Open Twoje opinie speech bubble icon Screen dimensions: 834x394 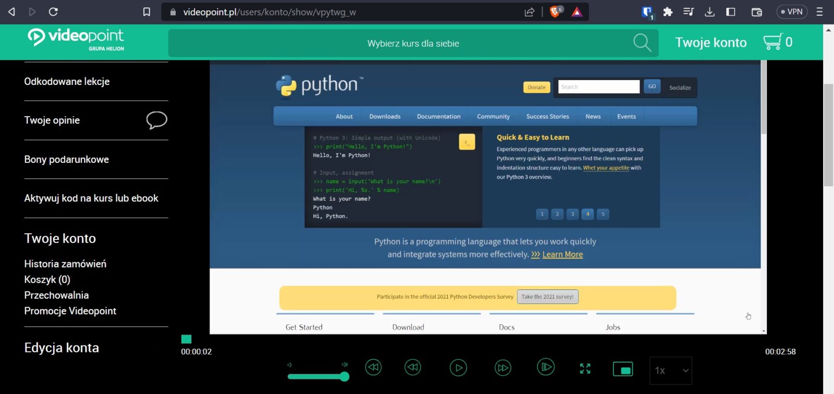(156, 120)
